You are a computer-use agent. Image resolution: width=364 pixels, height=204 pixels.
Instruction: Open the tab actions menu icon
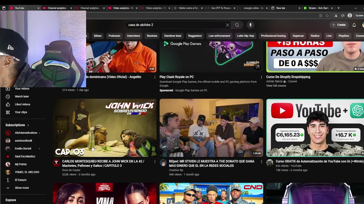(4, 8)
